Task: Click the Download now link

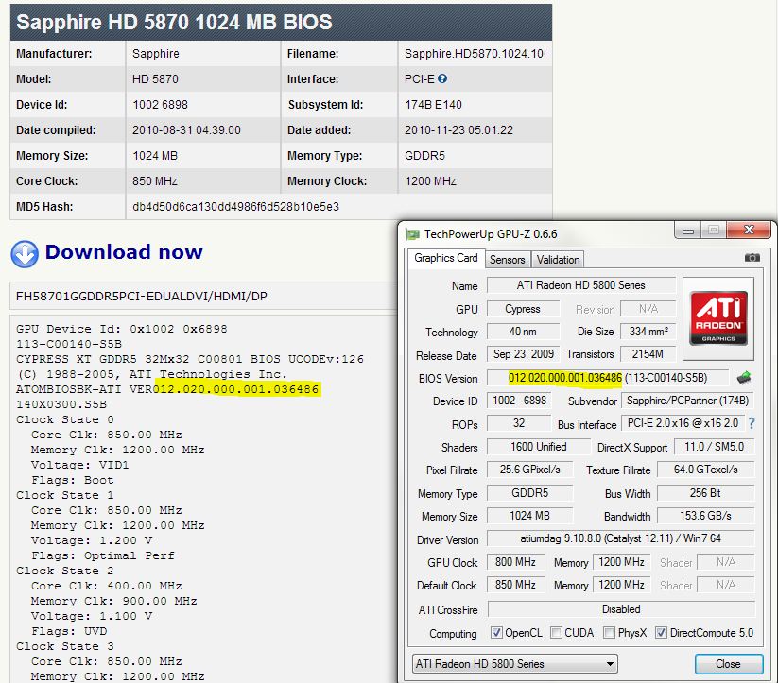Action: point(124,252)
